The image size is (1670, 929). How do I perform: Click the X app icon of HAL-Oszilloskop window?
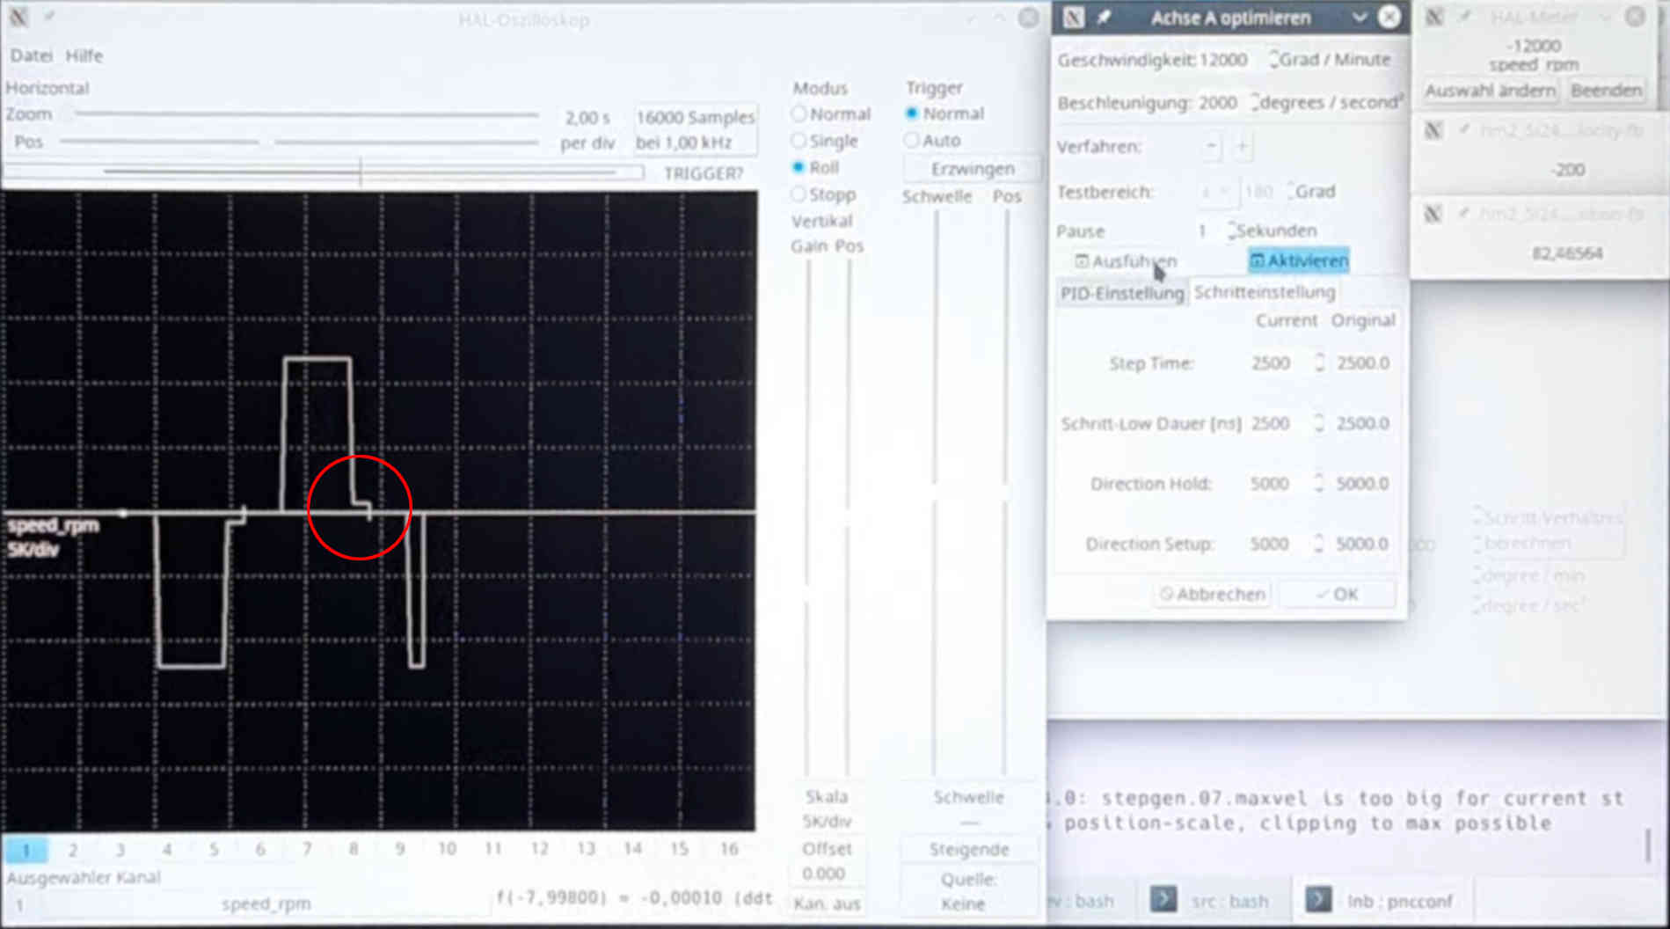pos(18,17)
